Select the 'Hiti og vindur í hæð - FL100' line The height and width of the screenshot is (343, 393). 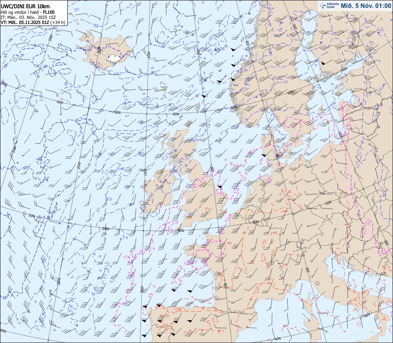[28, 12]
